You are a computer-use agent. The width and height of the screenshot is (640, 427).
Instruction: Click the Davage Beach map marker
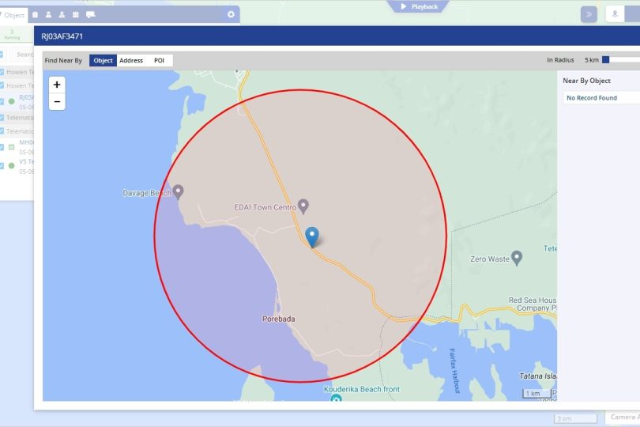tap(179, 191)
